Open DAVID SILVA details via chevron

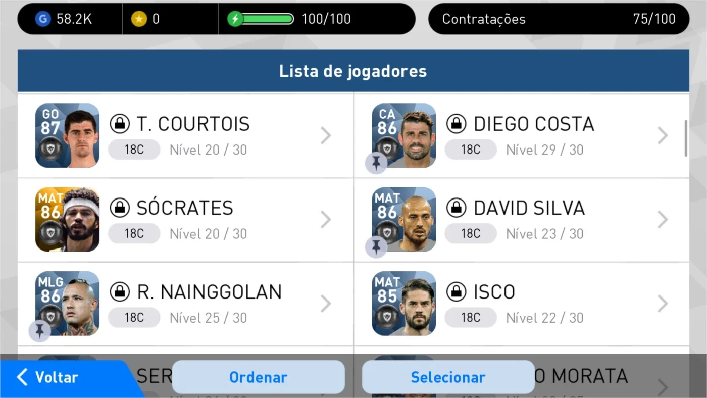pos(663,219)
